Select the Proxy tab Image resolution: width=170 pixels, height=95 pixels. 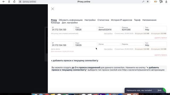click(x=54, y=20)
